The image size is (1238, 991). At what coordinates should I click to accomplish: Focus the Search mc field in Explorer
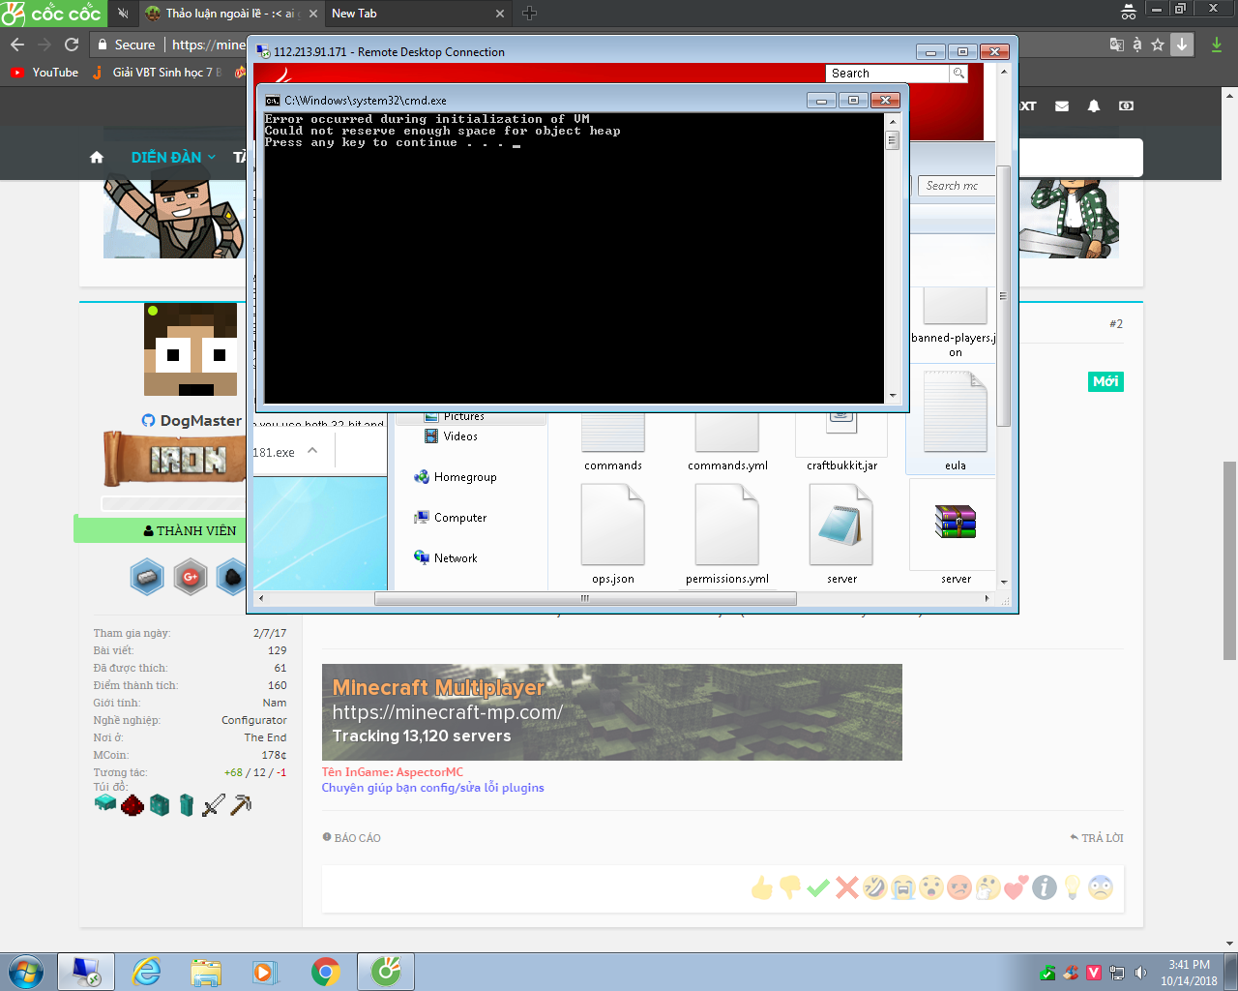pyautogui.click(x=956, y=186)
